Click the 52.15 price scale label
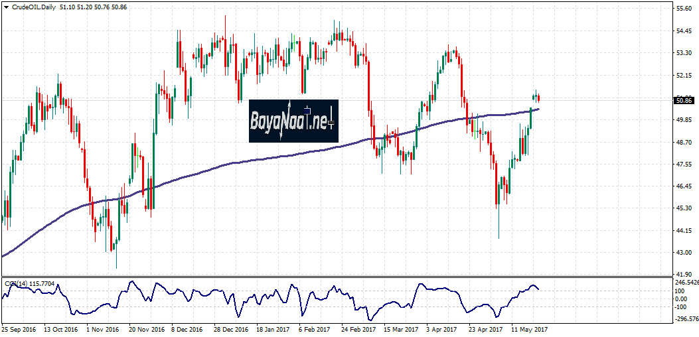This screenshot has width=699, height=337. click(x=683, y=75)
